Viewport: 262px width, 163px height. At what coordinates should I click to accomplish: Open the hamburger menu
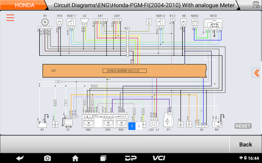click(x=10, y=18)
